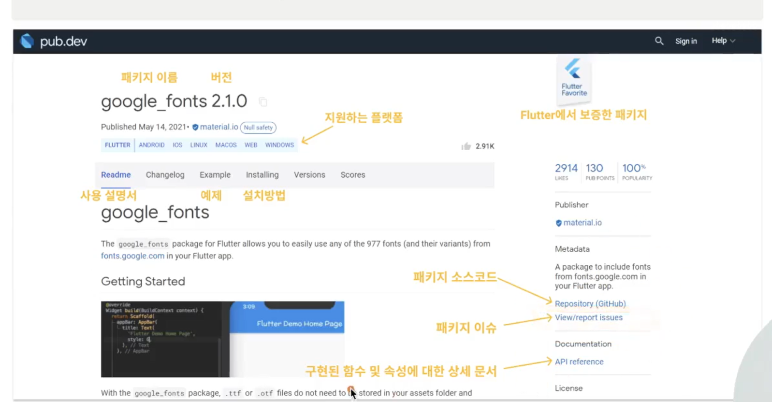Screen dimensions: 772x402
Task: Click the IOS platform tag
Action: pos(177,145)
